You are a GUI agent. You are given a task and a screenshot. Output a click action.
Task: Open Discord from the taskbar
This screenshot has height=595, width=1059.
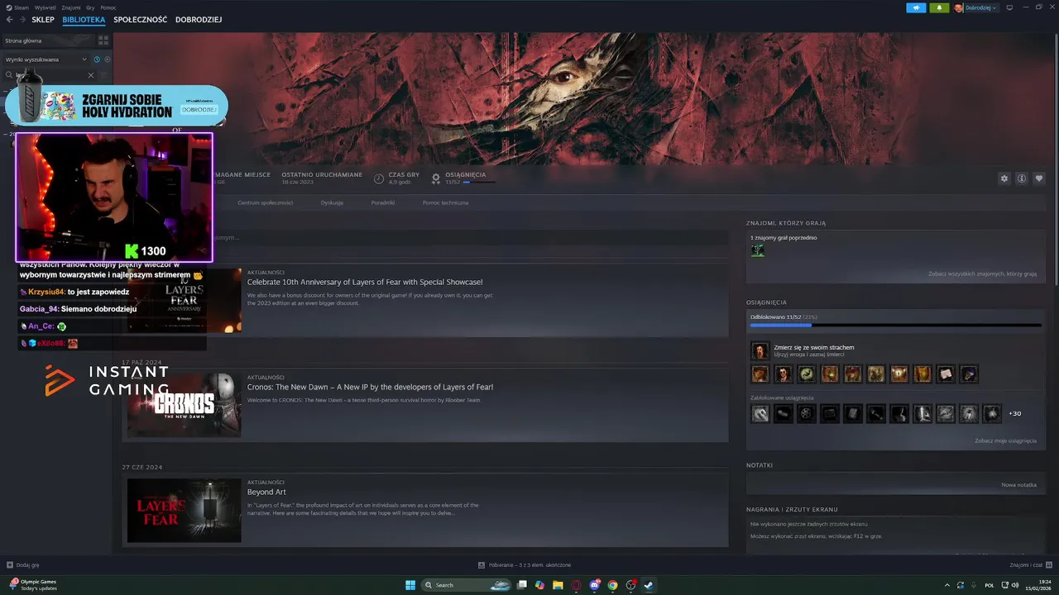coord(594,585)
